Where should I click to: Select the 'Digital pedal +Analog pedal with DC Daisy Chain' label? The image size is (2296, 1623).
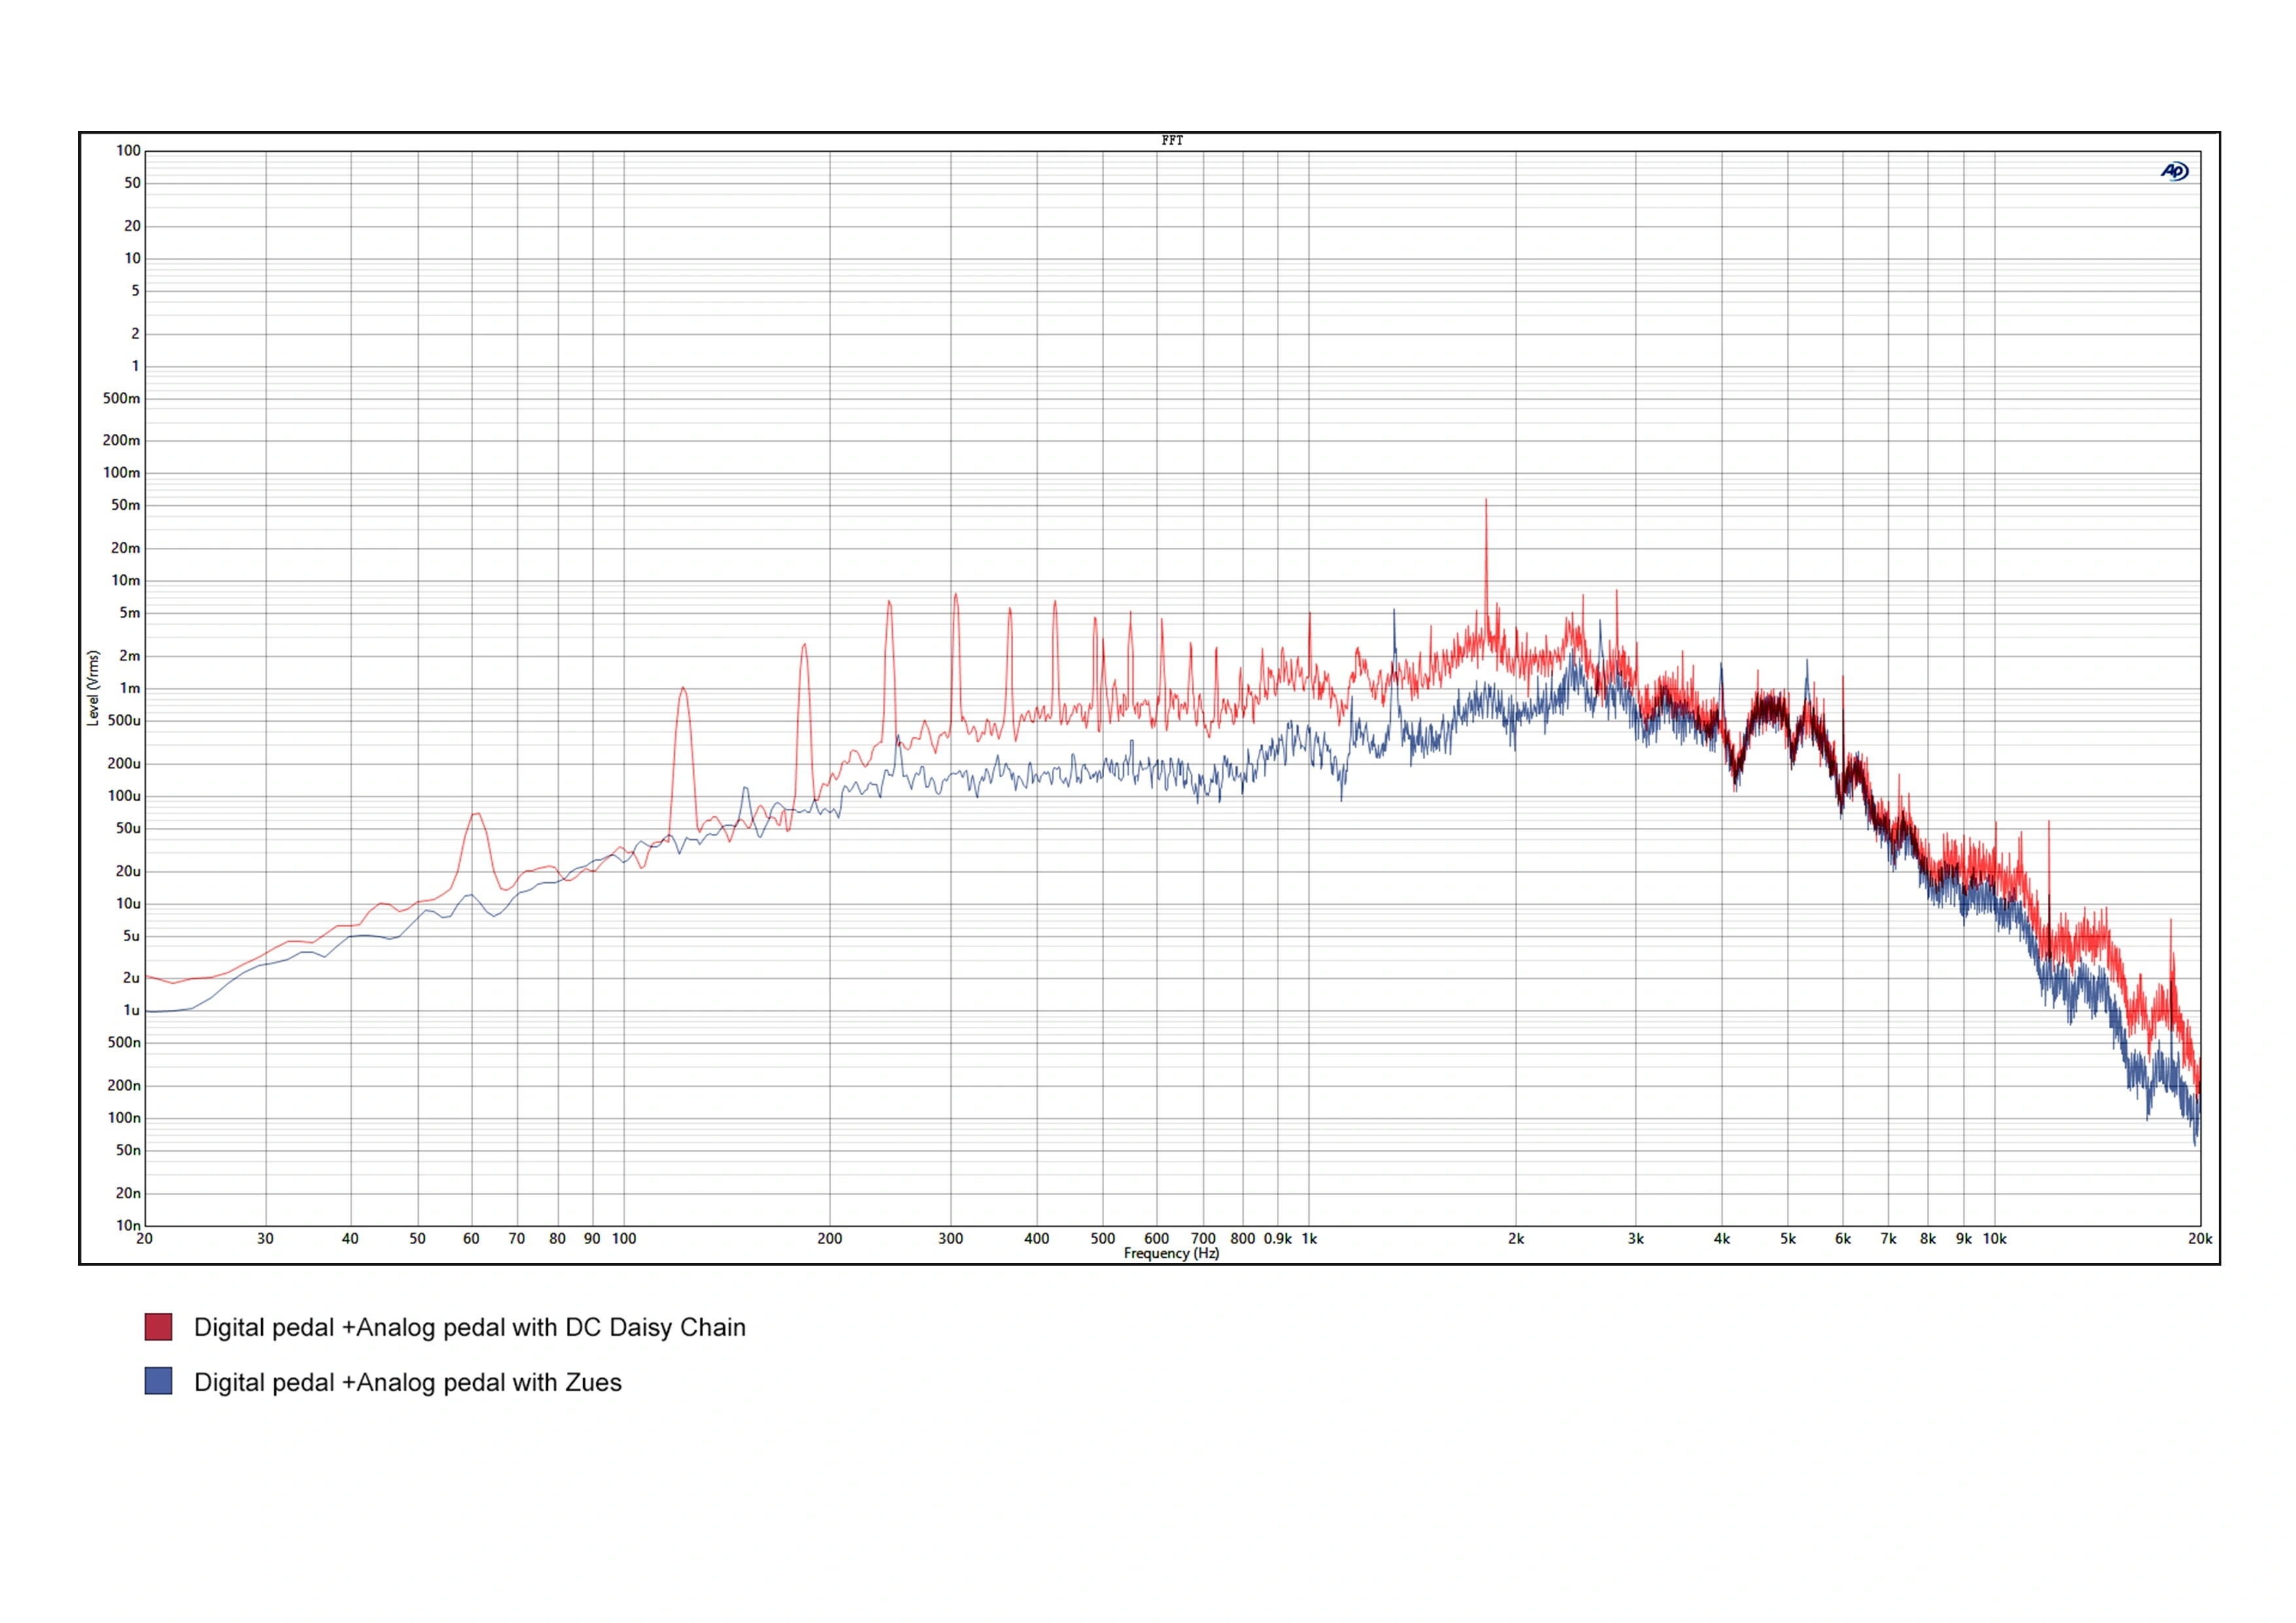pyautogui.click(x=469, y=1327)
